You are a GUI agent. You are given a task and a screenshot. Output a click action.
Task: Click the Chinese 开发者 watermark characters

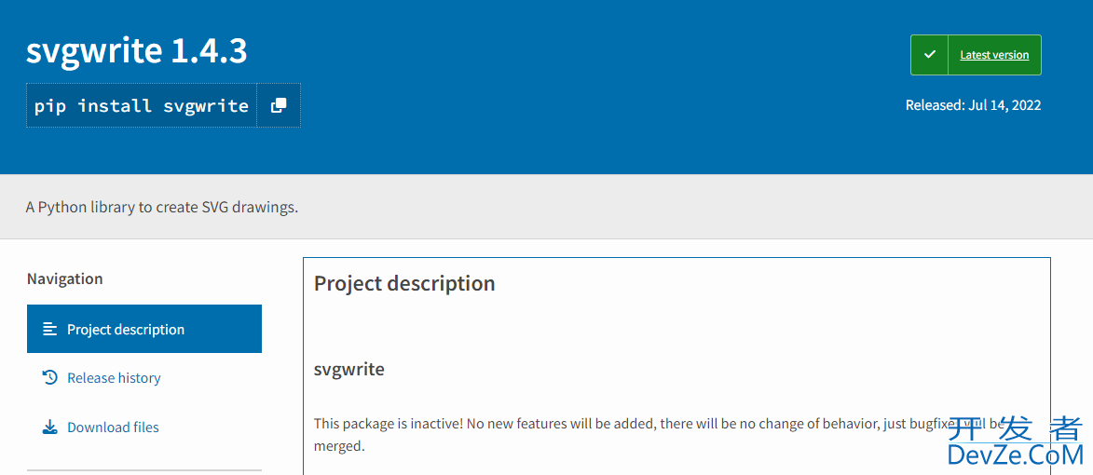(x=1017, y=427)
